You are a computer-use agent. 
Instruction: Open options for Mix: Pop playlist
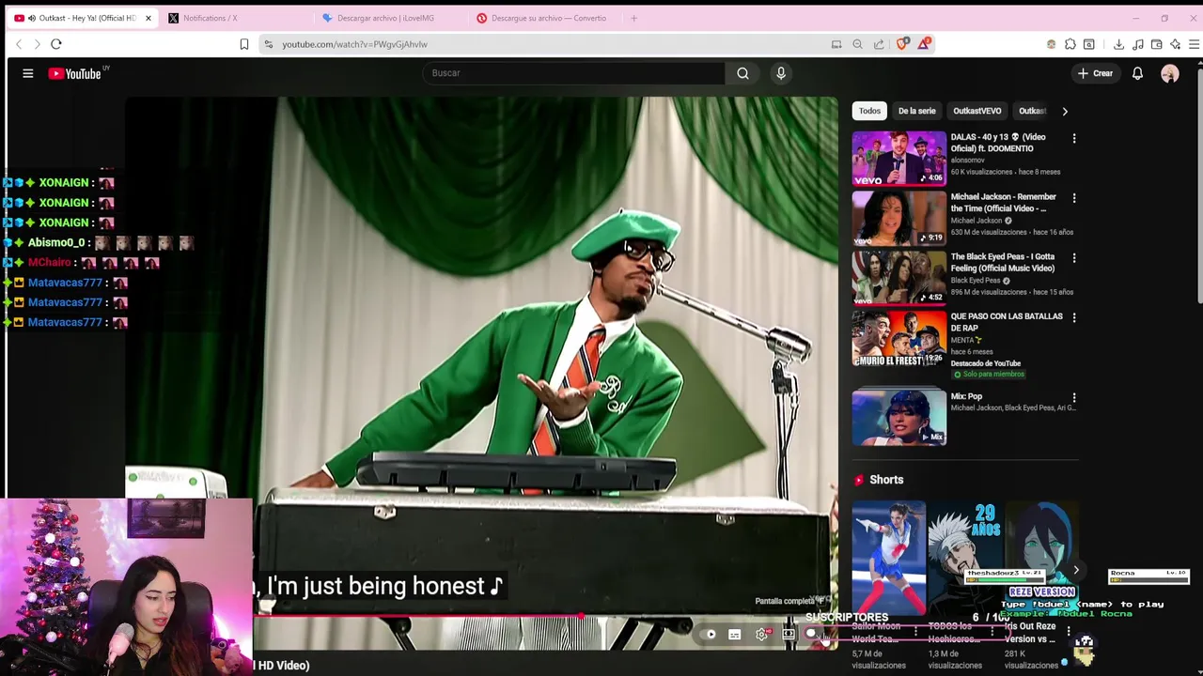pos(1074,398)
